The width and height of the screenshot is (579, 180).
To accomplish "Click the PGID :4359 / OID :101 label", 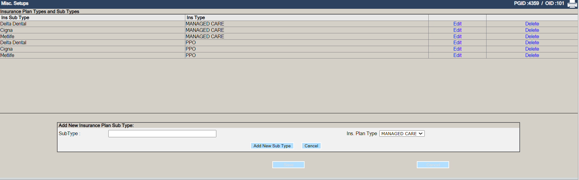I will click(x=539, y=3).
